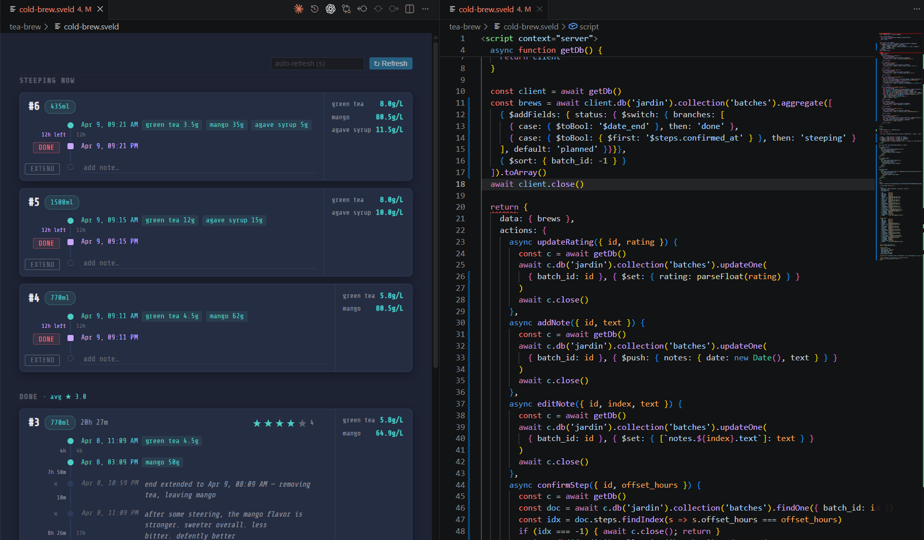This screenshot has width=924, height=540.
Task: Rate batch #3 three stars
Action: pos(279,423)
